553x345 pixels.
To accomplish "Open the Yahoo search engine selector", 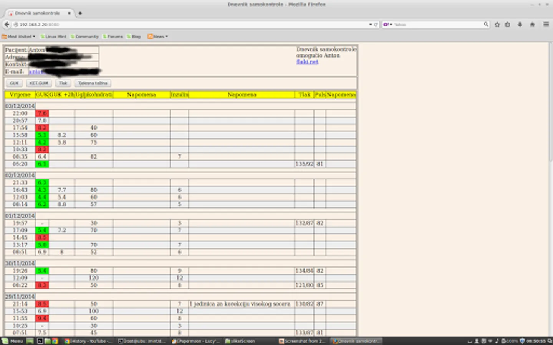I will click(387, 25).
